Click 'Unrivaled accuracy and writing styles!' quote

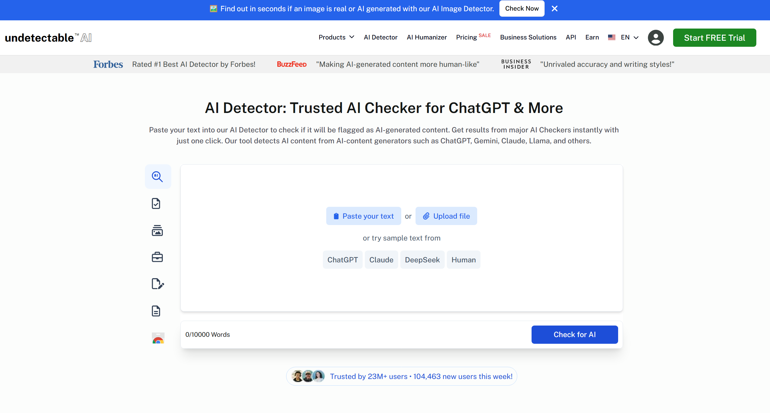607,64
